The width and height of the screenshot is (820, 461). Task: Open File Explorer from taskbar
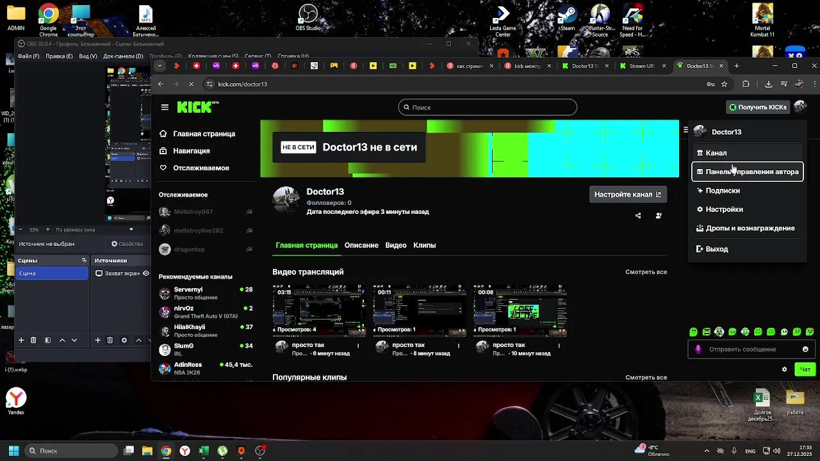(147, 451)
